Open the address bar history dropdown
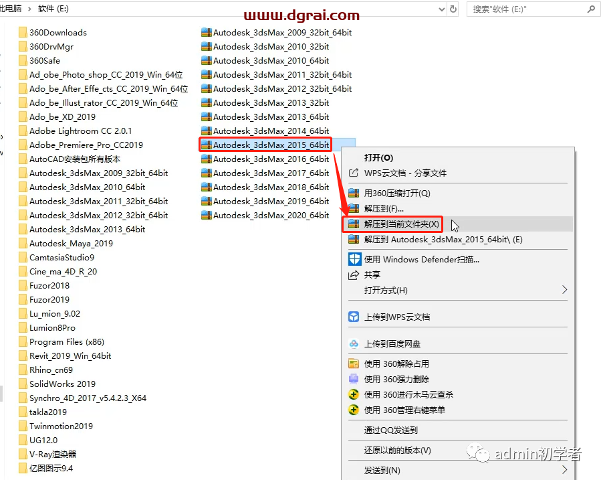601x480 pixels. click(441, 9)
